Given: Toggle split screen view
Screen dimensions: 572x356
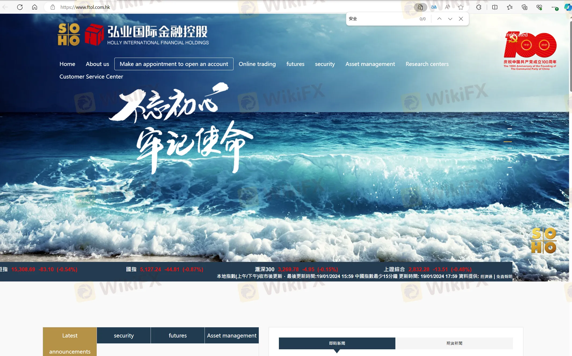Looking at the screenshot, I should point(495,7).
